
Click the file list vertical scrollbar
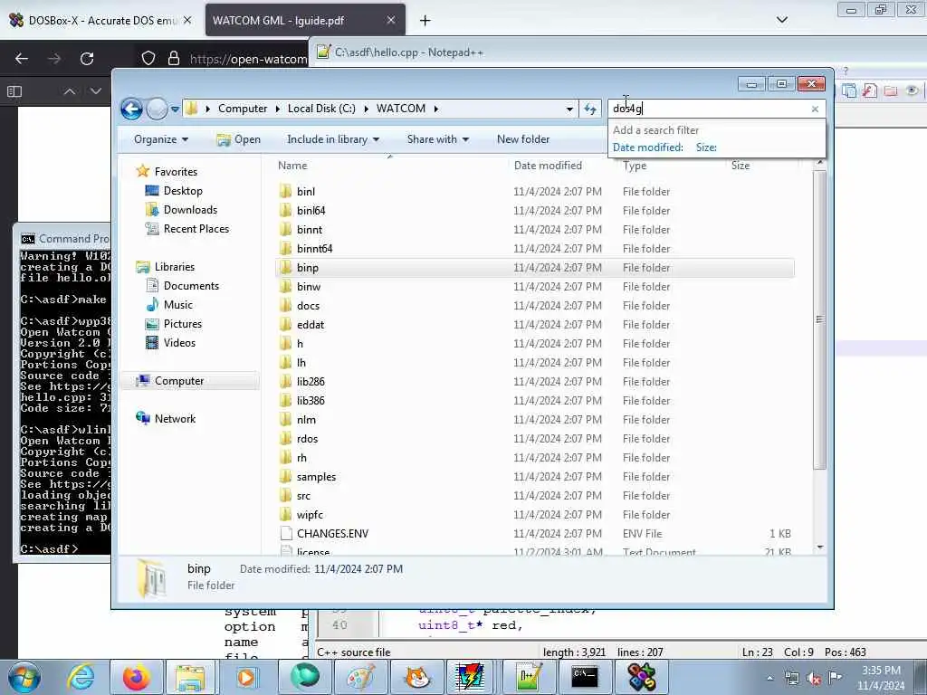[x=819, y=319]
